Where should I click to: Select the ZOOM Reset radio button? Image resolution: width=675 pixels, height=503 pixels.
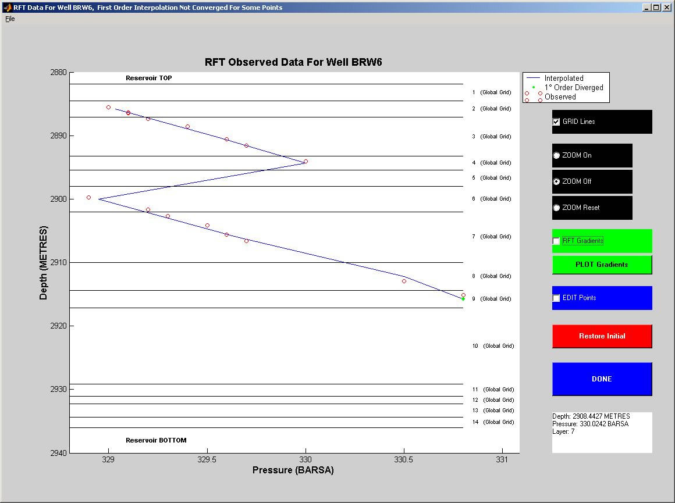click(556, 208)
